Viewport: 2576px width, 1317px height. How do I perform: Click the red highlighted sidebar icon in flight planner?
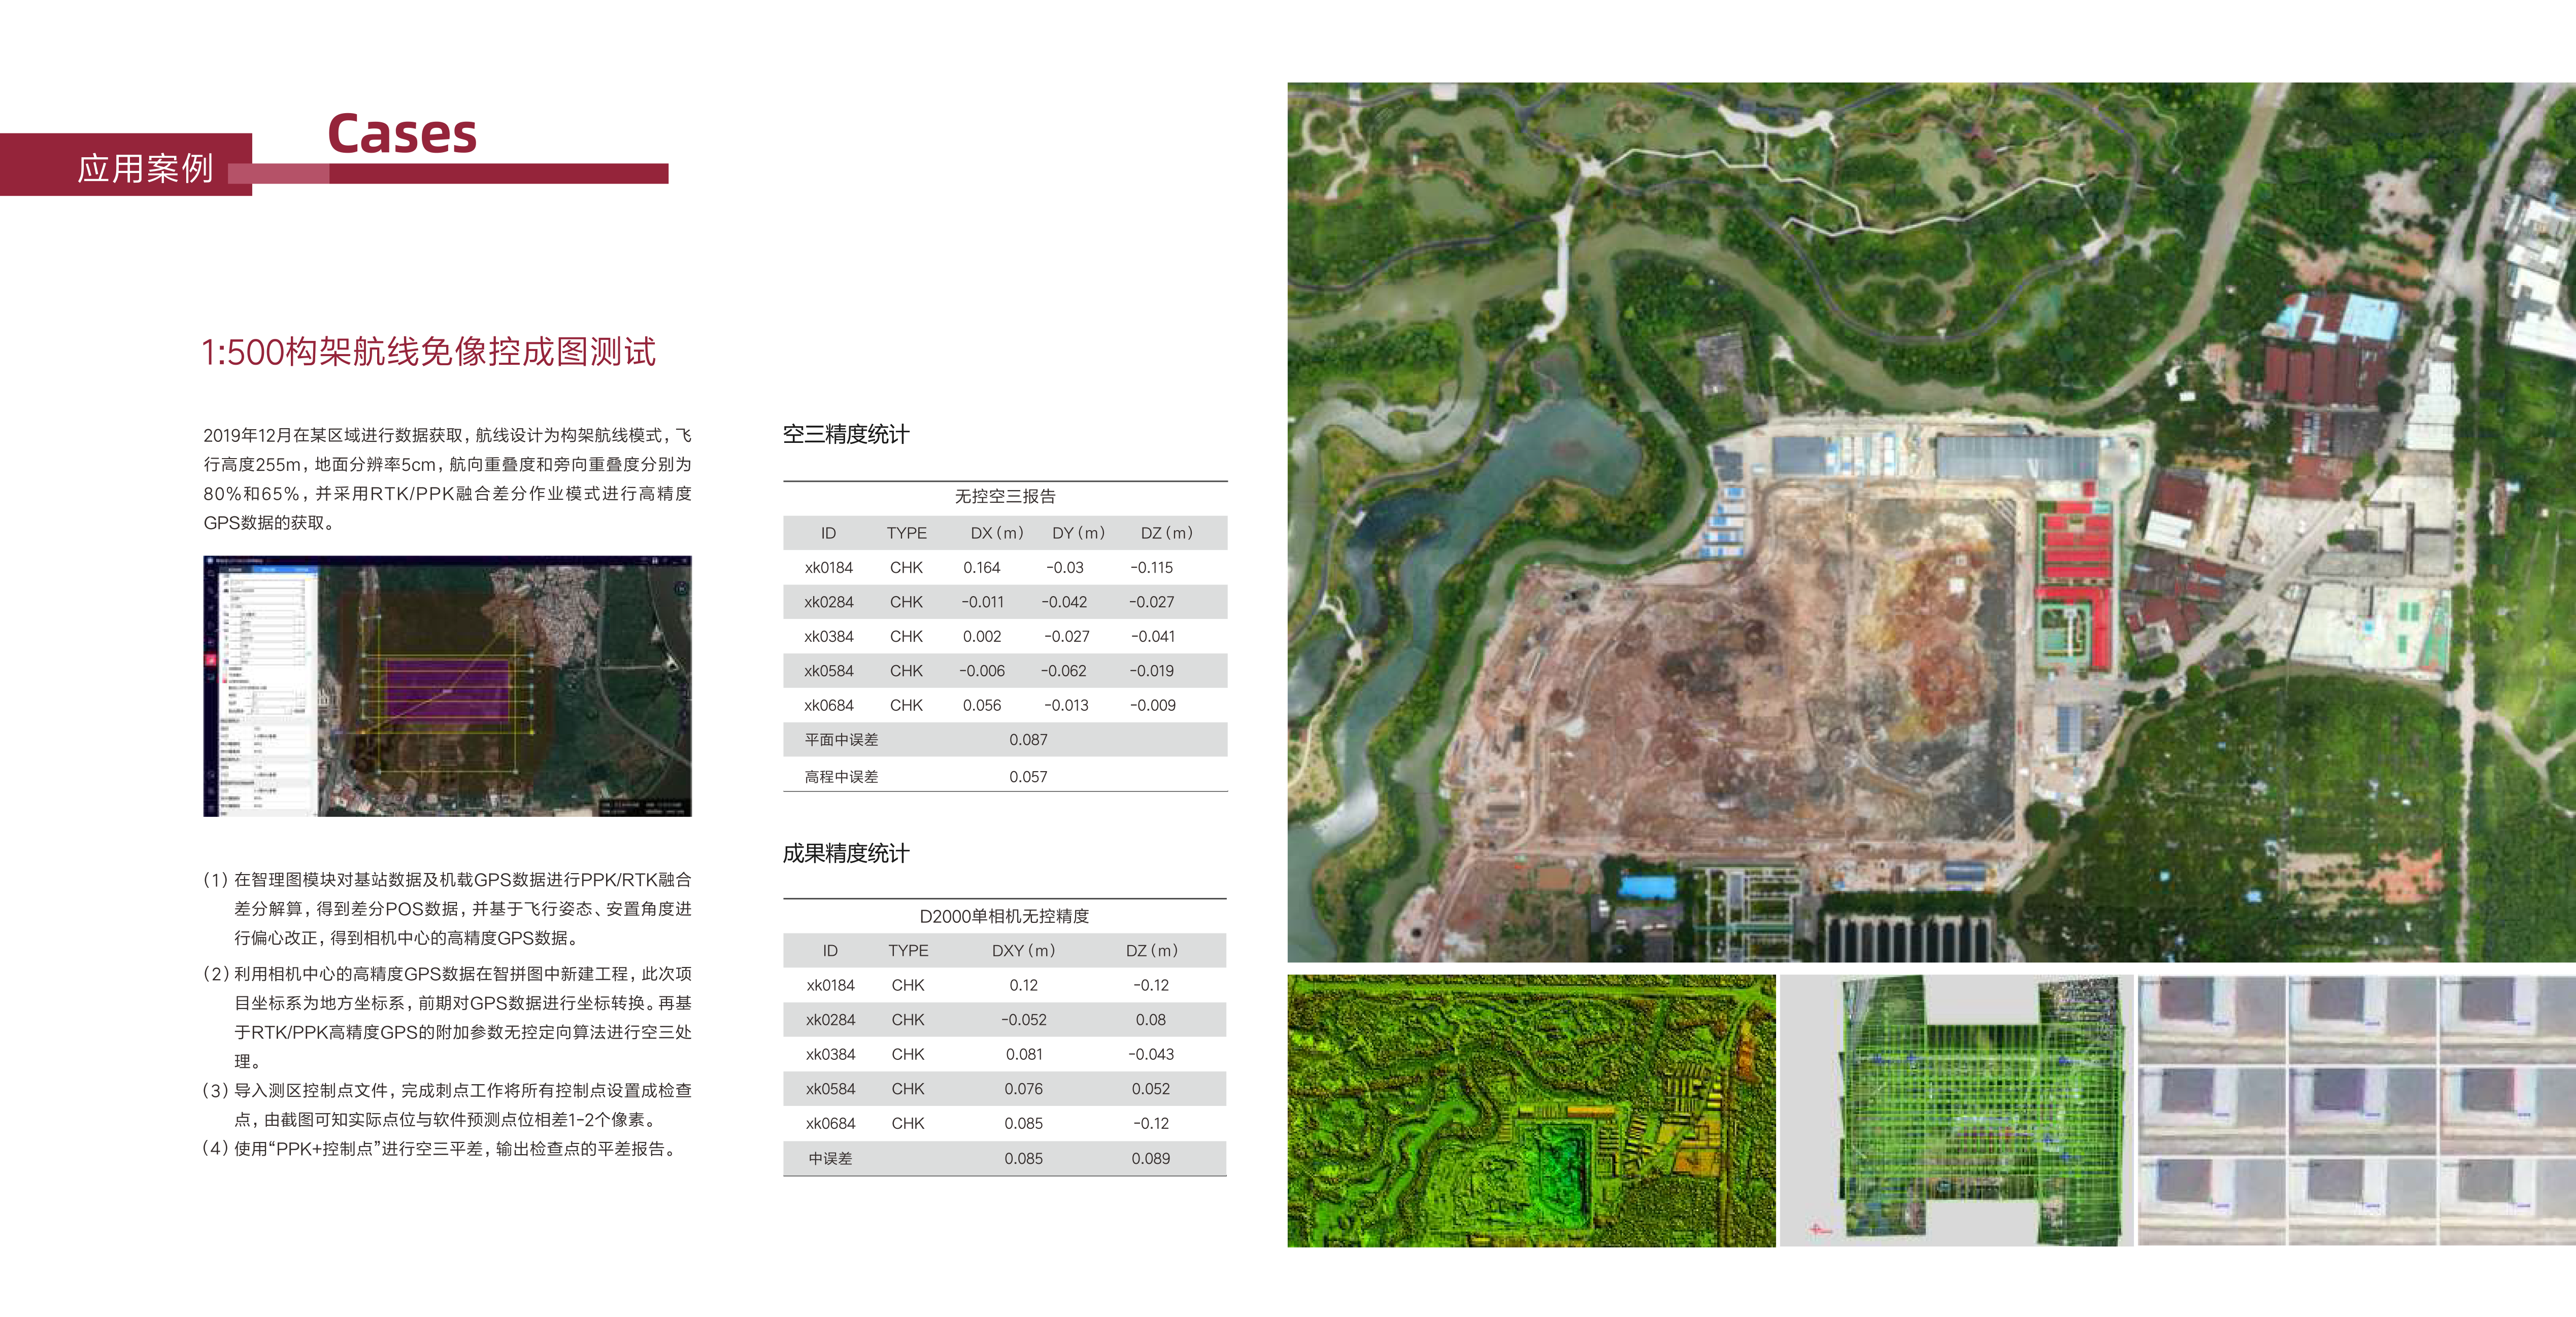[211, 660]
